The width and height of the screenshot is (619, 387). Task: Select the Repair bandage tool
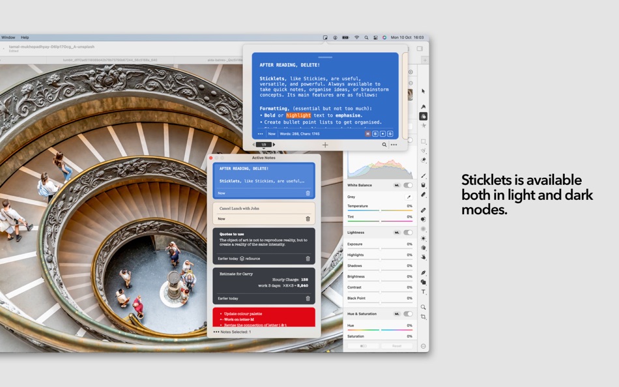coord(423,210)
